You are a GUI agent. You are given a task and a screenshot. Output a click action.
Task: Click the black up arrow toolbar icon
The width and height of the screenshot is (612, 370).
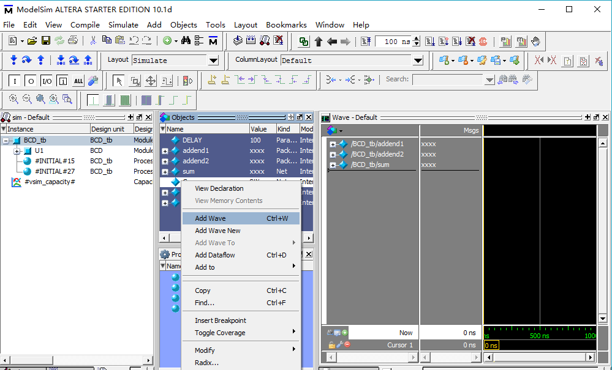[x=319, y=42]
